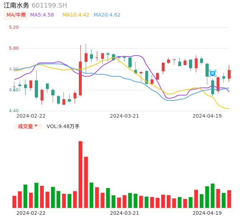Click the 江南水务 stock name
The width and height of the screenshot is (246, 218).
(16, 5)
